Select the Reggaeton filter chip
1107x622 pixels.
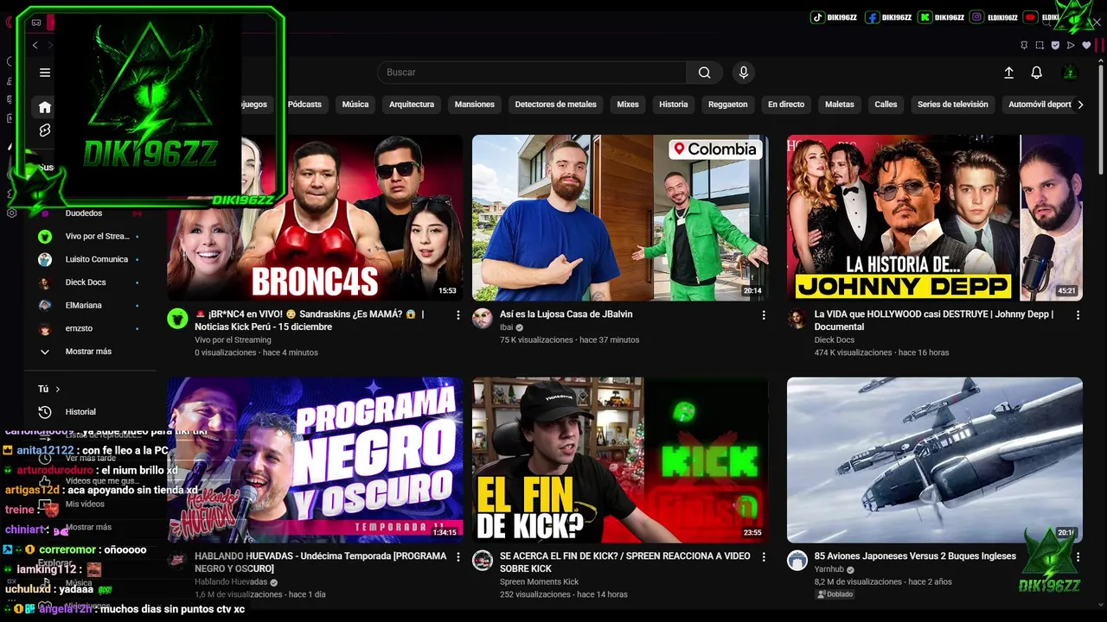click(x=728, y=105)
